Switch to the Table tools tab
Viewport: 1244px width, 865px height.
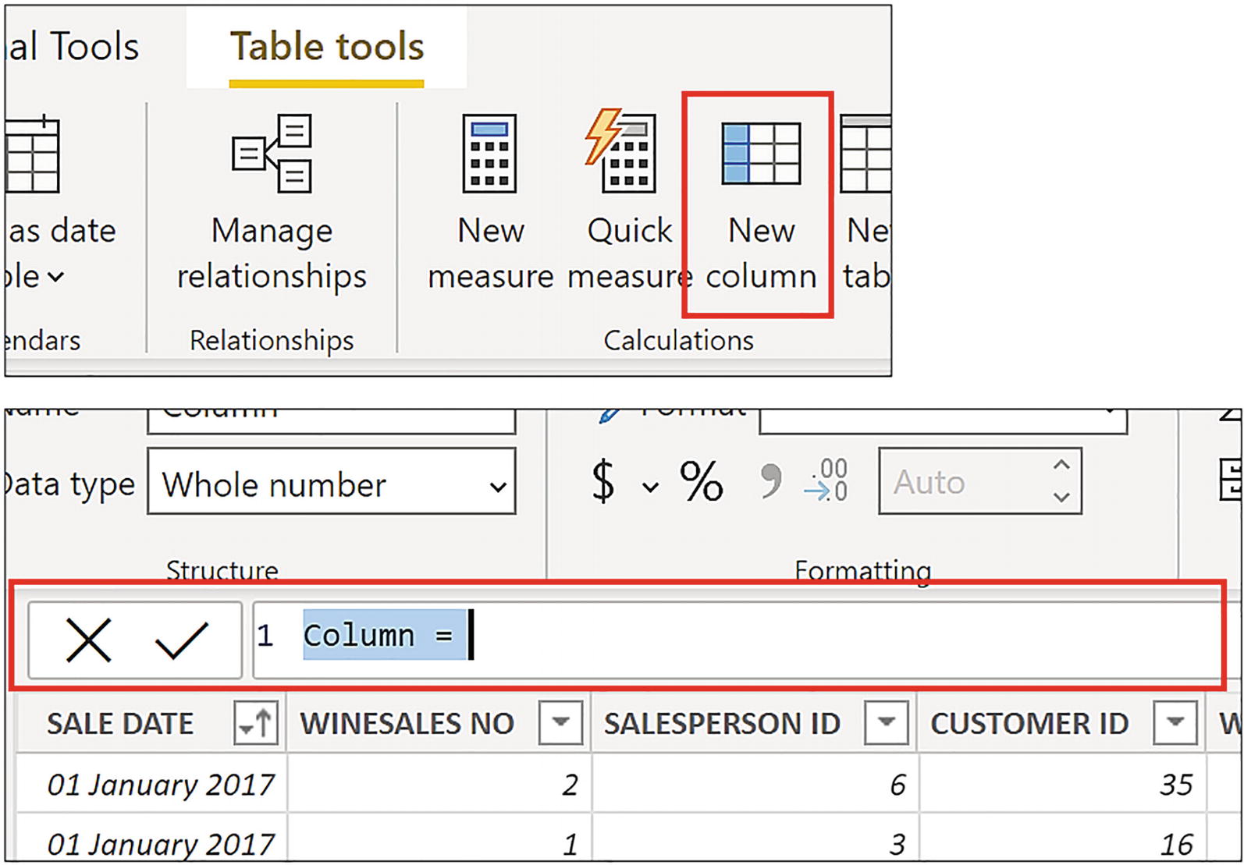pos(326,47)
